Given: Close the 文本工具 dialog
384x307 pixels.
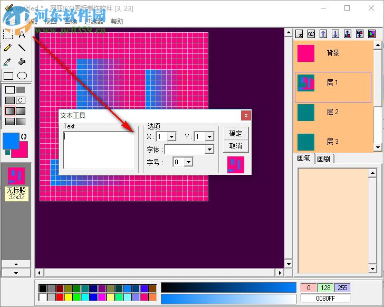Looking at the screenshot, I should click(246, 115).
